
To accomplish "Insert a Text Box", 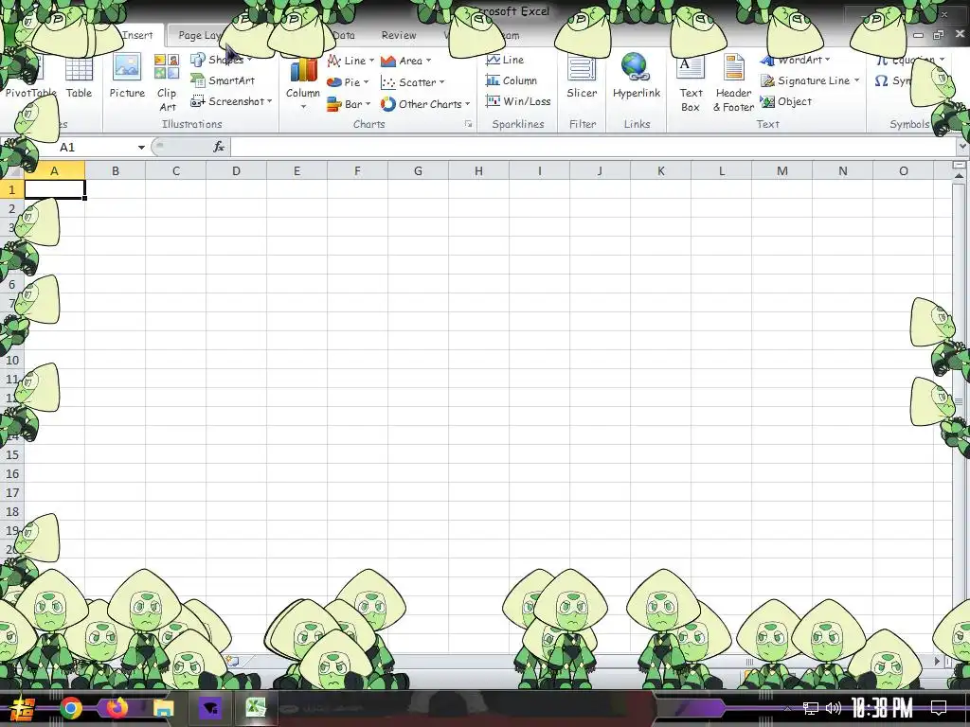I will pos(691,83).
